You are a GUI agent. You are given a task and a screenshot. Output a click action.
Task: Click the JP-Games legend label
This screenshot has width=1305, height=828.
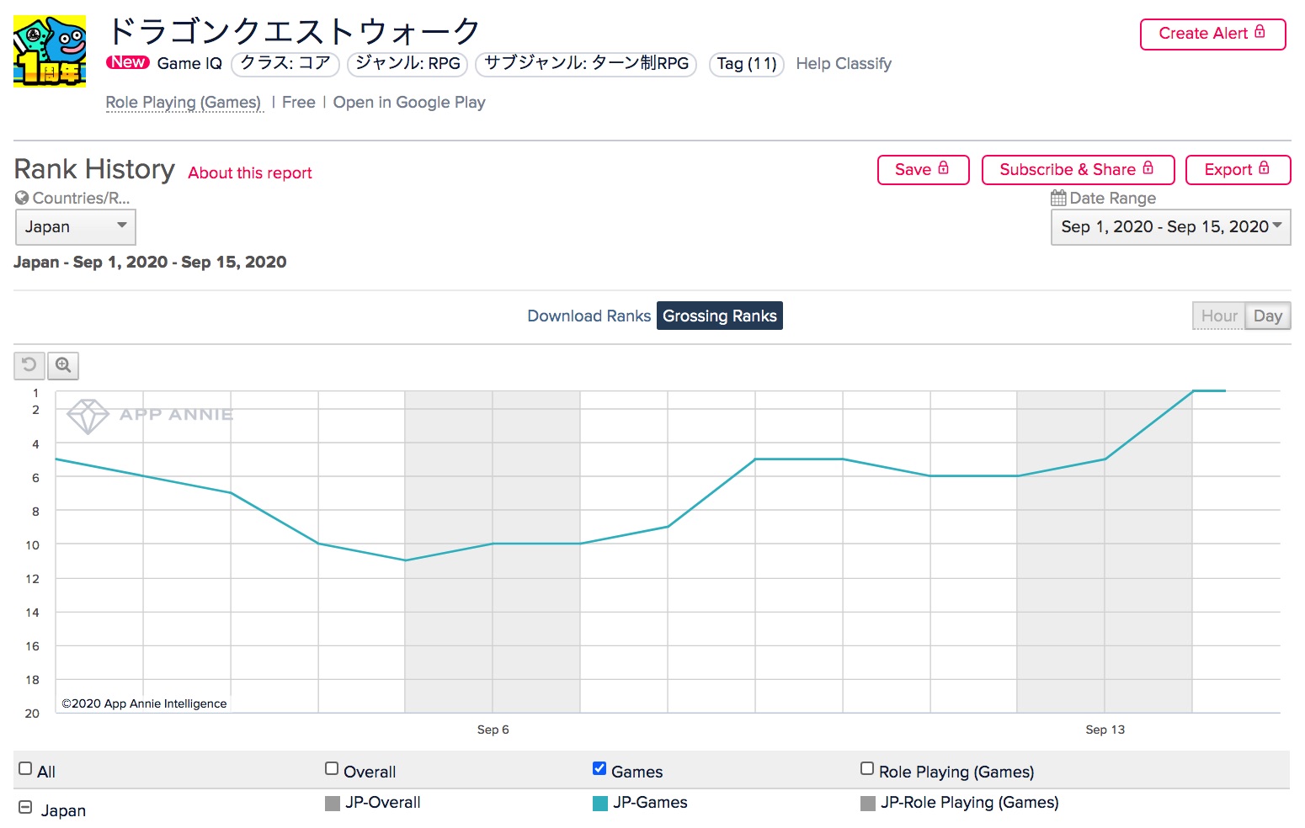[650, 803]
